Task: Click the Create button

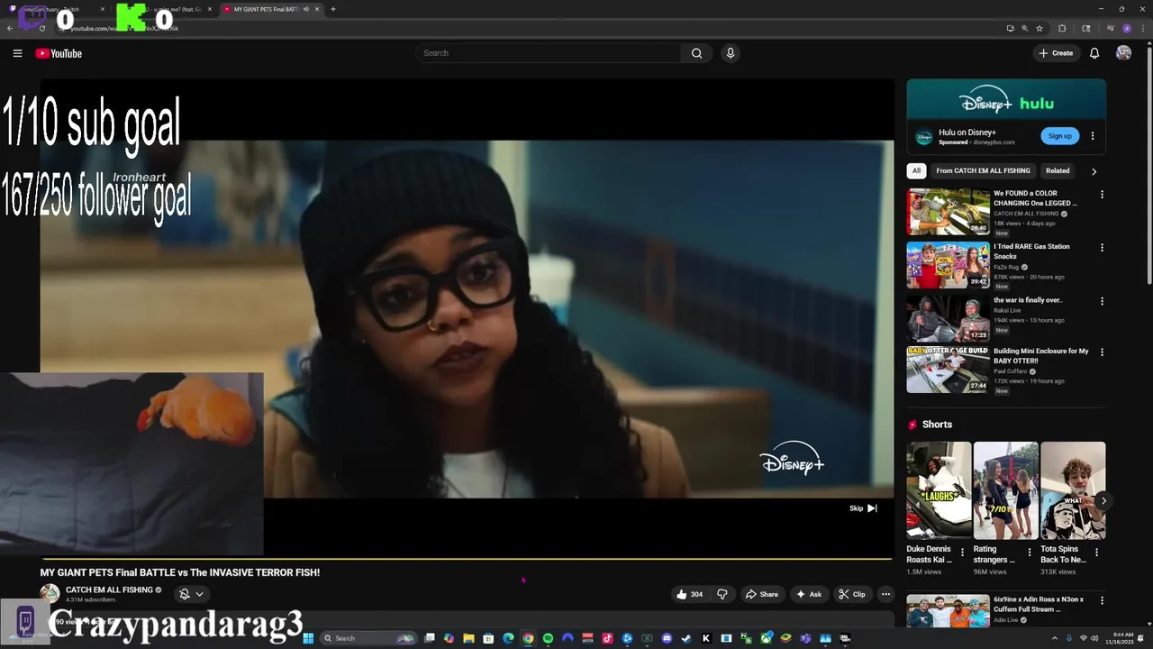Action: (1056, 53)
